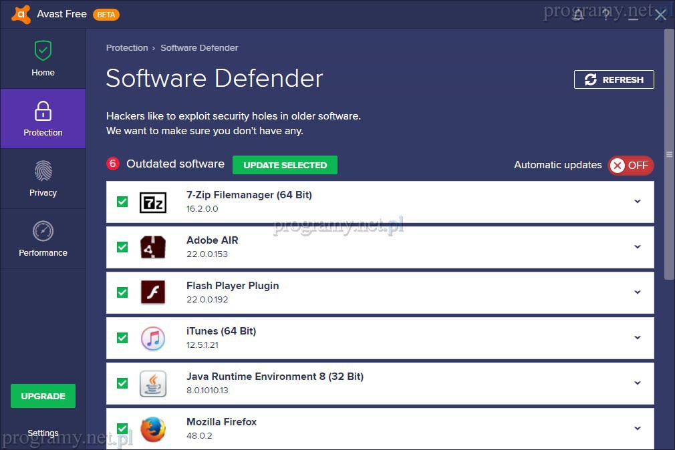Image resolution: width=675 pixels, height=450 pixels.
Task: Click the Java Runtime Environment icon
Action: (152, 383)
